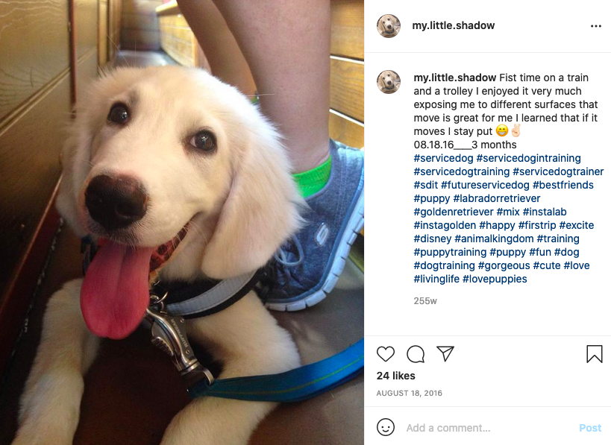The height and width of the screenshot is (445, 611).
Task: Share post with paper plane icon
Action: click(445, 353)
